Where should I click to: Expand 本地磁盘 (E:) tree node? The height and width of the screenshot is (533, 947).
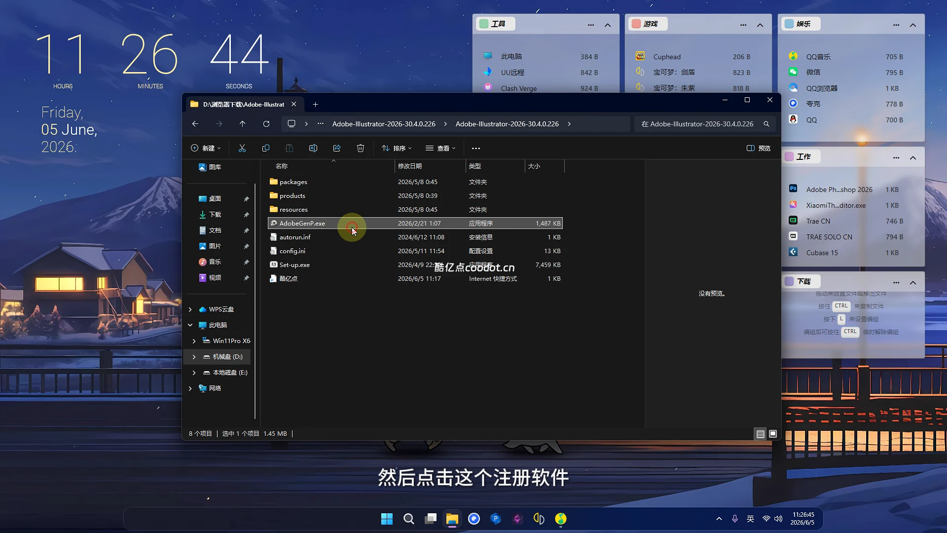pyautogui.click(x=194, y=373)
